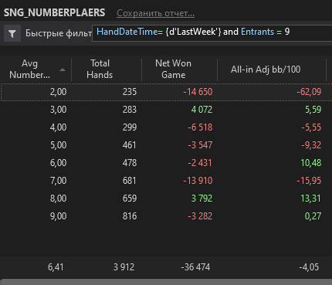Select the 9,00 players row cell
This screenshot has width=332, height=285.
(x=58, y=216)
